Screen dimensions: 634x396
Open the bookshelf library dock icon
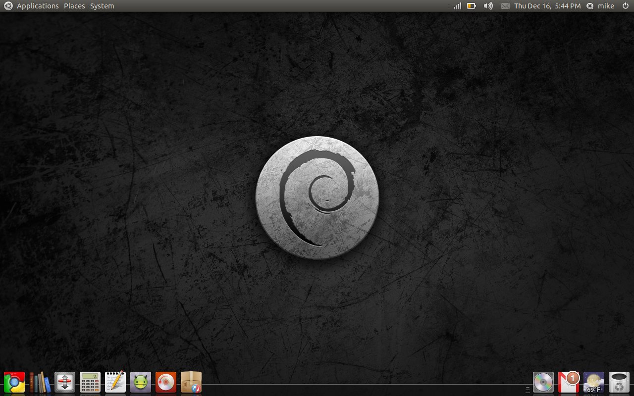(40, 382)
